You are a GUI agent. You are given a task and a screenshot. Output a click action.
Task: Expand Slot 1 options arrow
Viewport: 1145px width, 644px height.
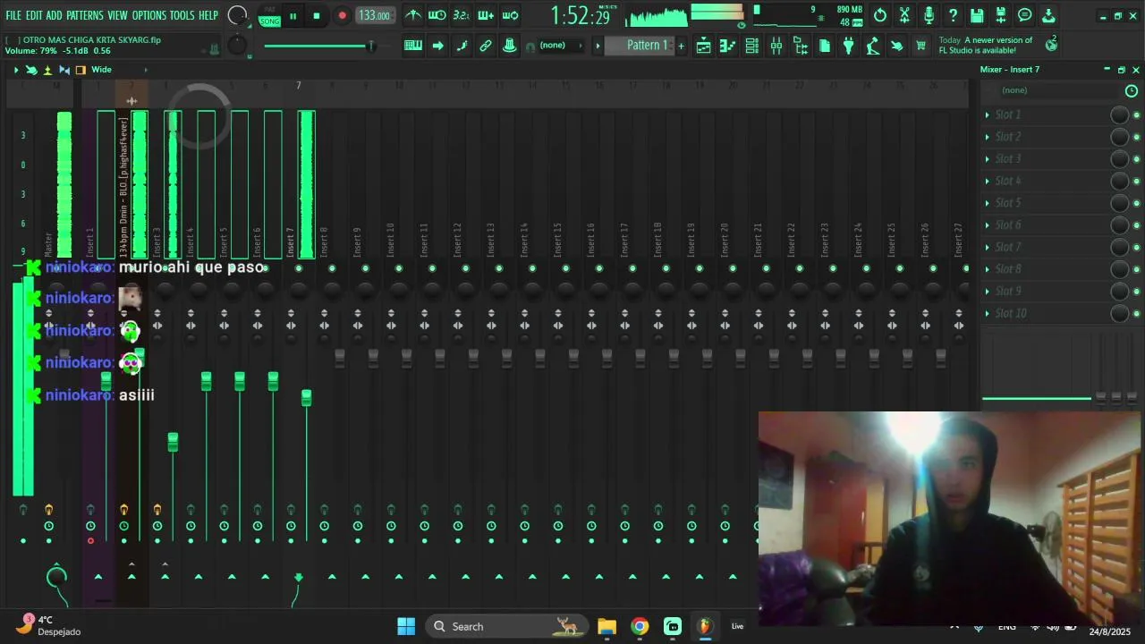(988, 114)
